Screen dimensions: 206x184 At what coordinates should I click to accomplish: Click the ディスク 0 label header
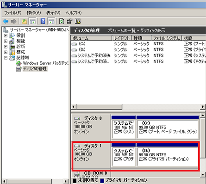93,118
